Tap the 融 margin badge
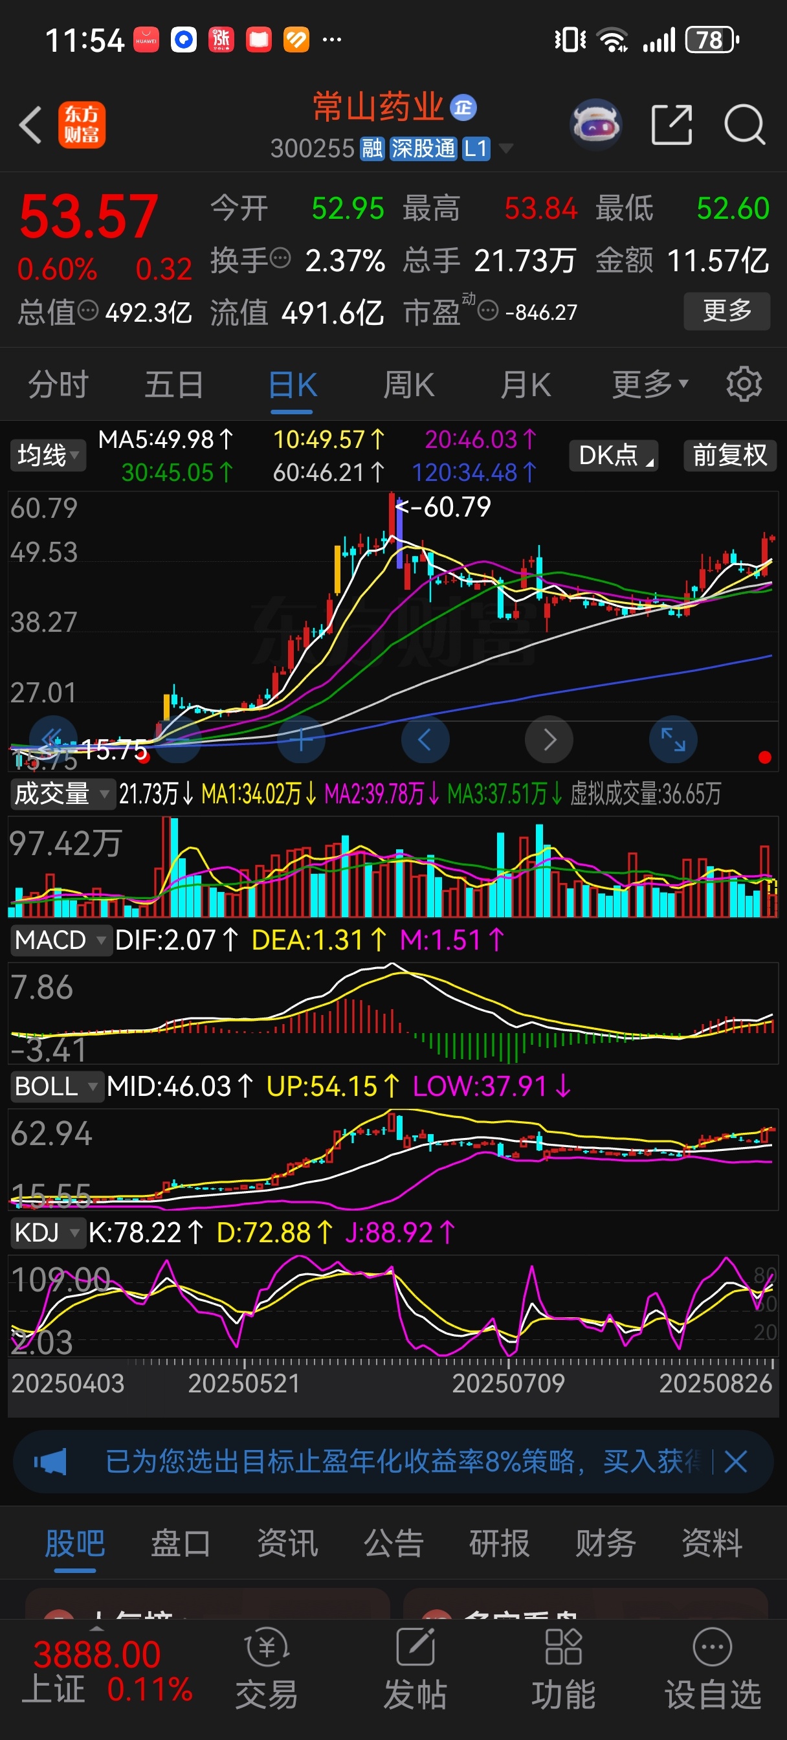 point(371,149)
